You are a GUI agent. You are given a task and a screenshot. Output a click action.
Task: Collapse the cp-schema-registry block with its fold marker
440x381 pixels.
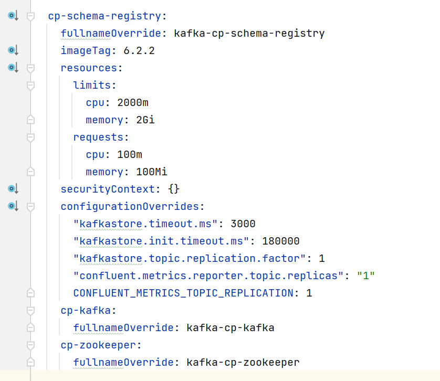pos(30,15)
